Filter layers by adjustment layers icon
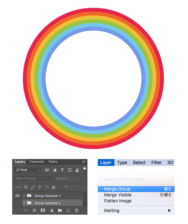The width and height of the screenshot is (188, 224). click(x=55, y=170)
